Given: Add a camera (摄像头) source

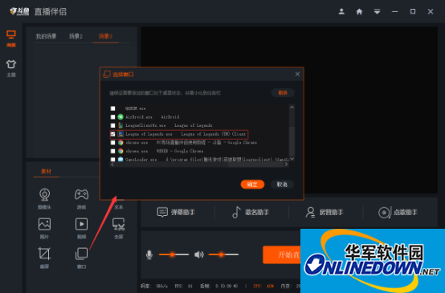Looking at the screenshot, I should (44, 198).
